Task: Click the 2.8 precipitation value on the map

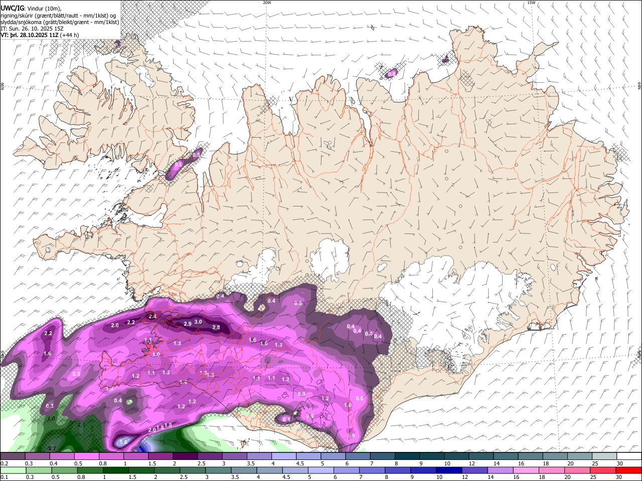Action: [x=216, y=327]
